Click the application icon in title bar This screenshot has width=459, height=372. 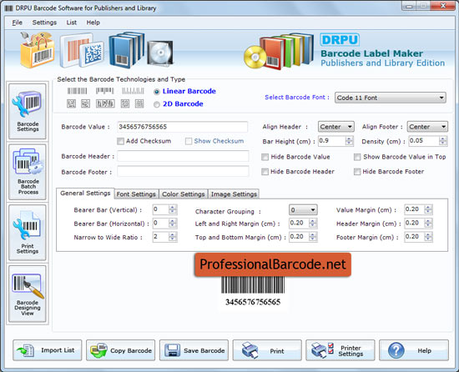(x=9, y=8)
